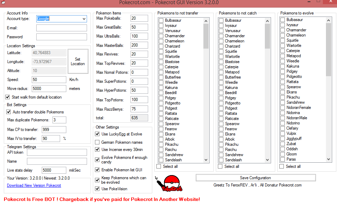Check Pikachu in not transfer list

coord(161,144)
